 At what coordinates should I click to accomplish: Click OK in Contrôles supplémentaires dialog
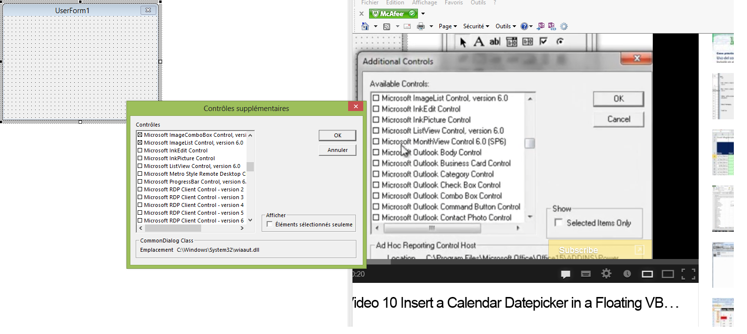click(x=337, y=135)
